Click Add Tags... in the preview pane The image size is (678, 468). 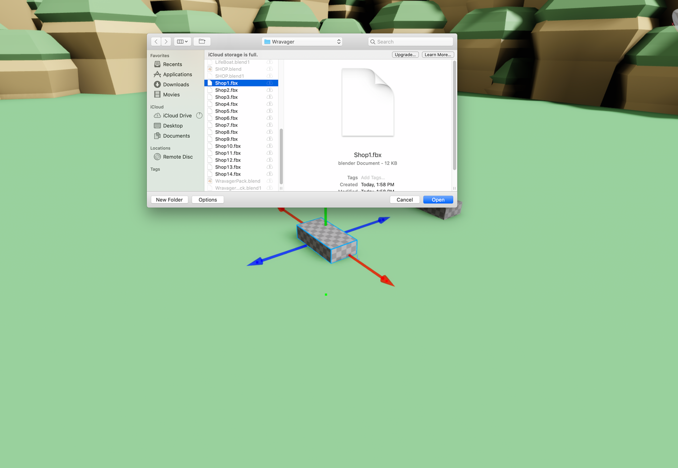(x=373, y=177)
